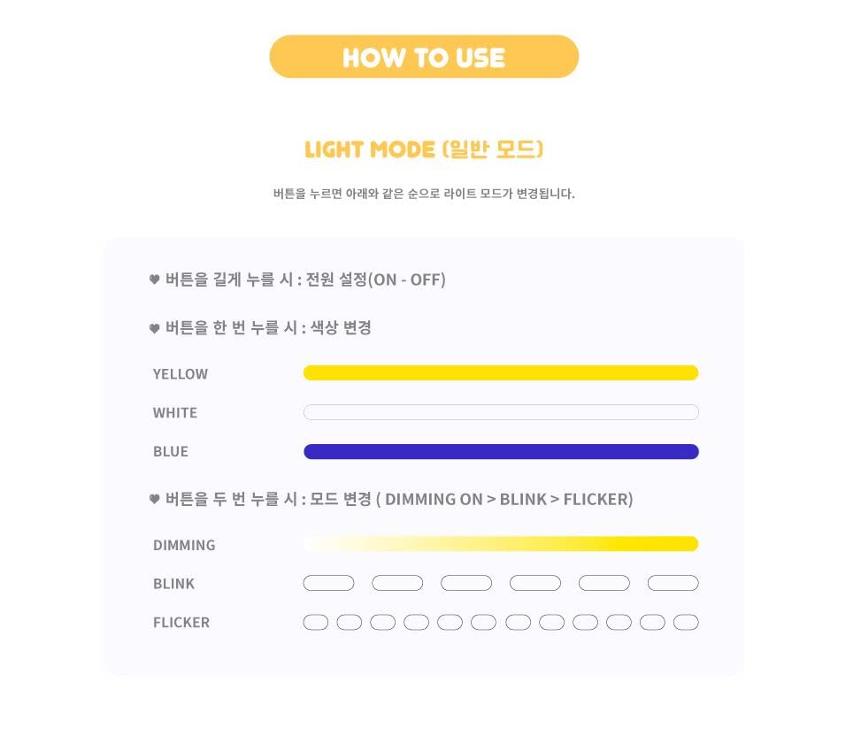861x751 pixels.
Task: Click the last pill in the FLICKER row
Action: pyautogui.click(x=686, y=622)
